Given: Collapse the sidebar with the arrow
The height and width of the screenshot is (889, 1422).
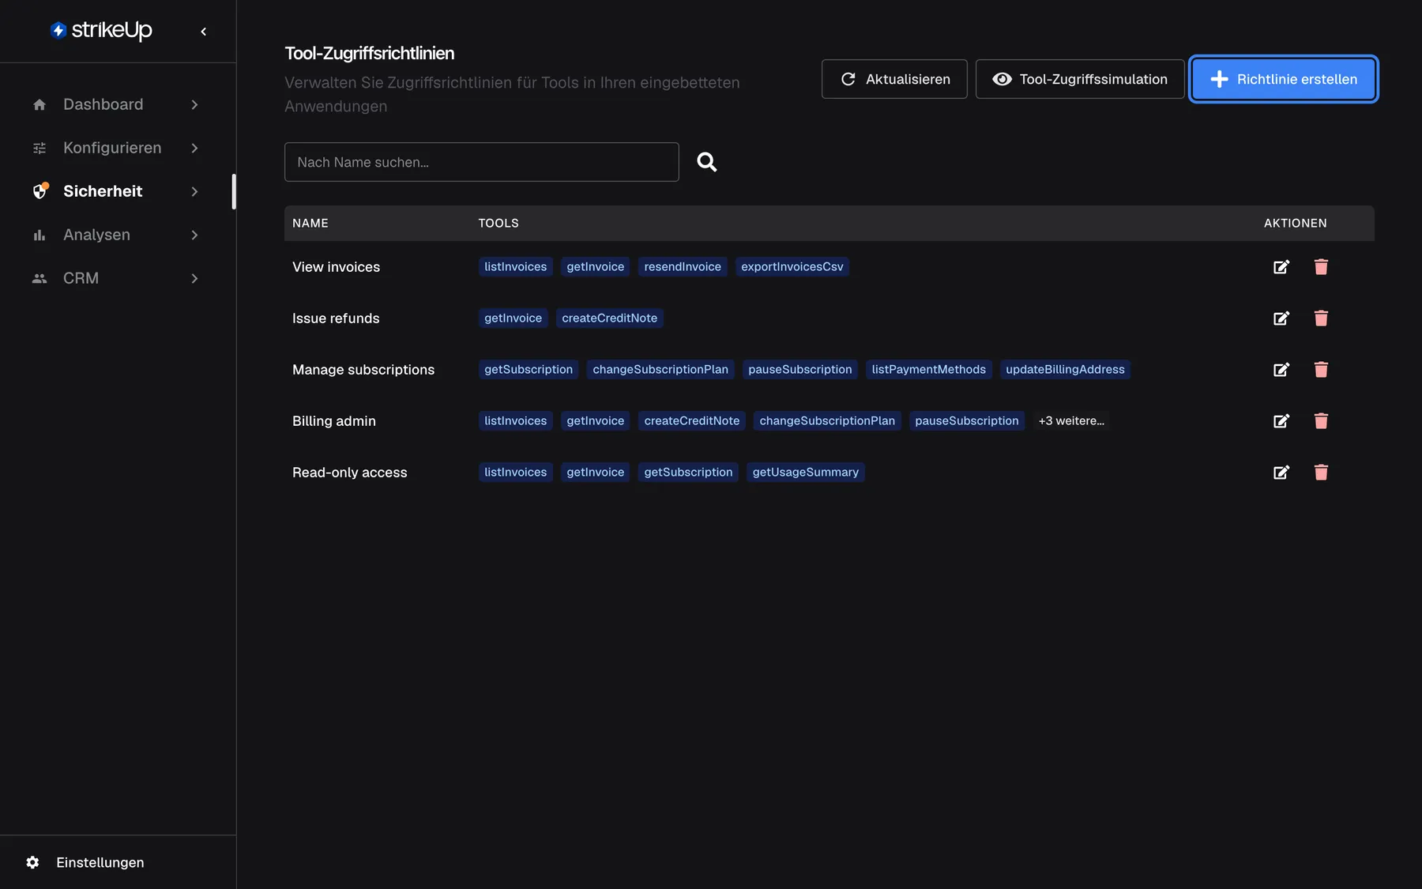Looking at the screenshot, I should tap(204, 32).
